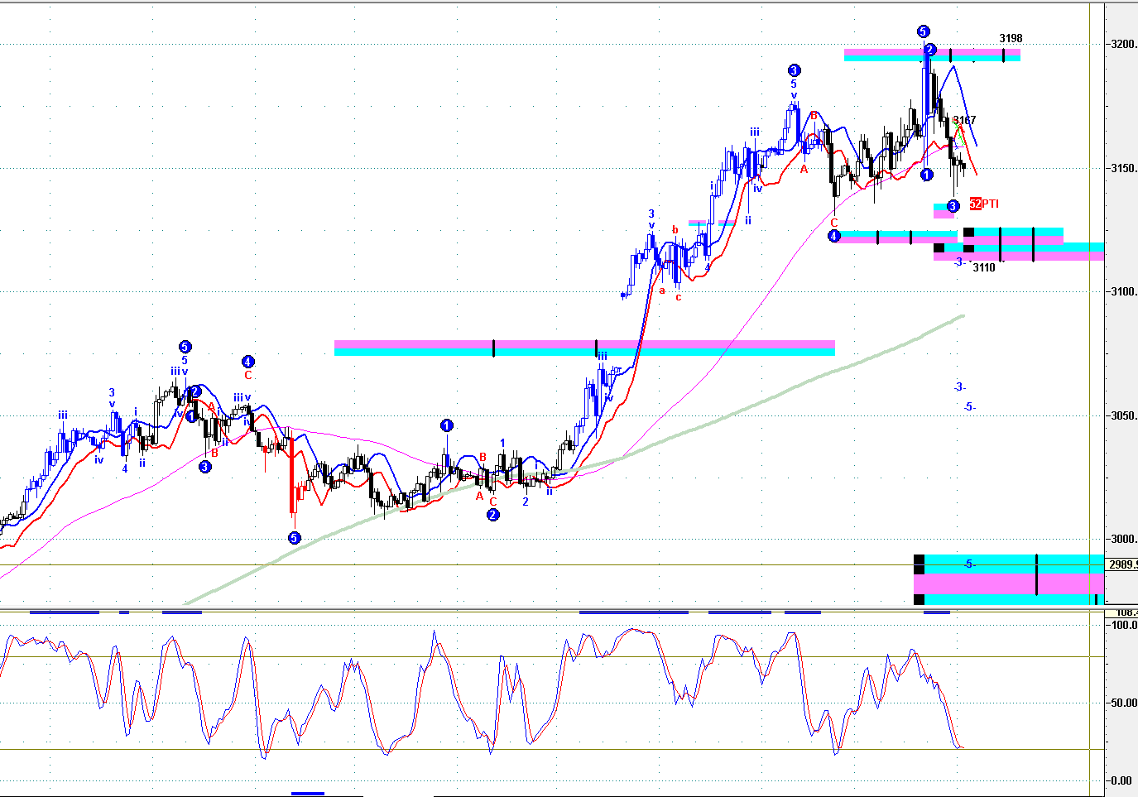Select the 2989.9 highlighted price axis label
The width and height of the screenshot is (1138, 797).
(x=1121, y=564)
